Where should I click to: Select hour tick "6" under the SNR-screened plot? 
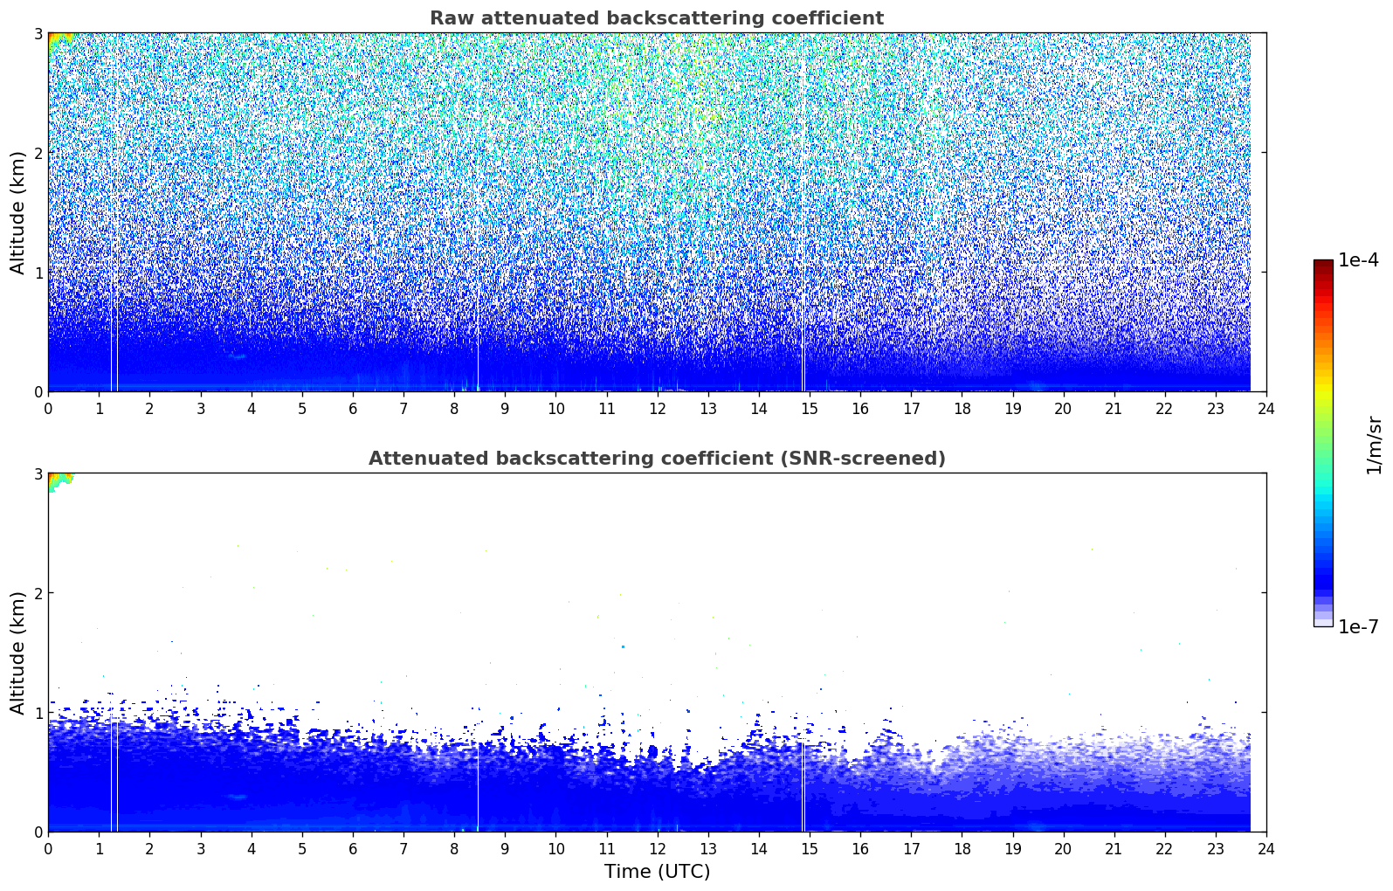click(353, 848)
